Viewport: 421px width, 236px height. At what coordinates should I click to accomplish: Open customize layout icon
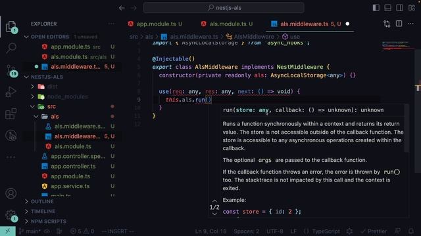click(x=412, y=8)
